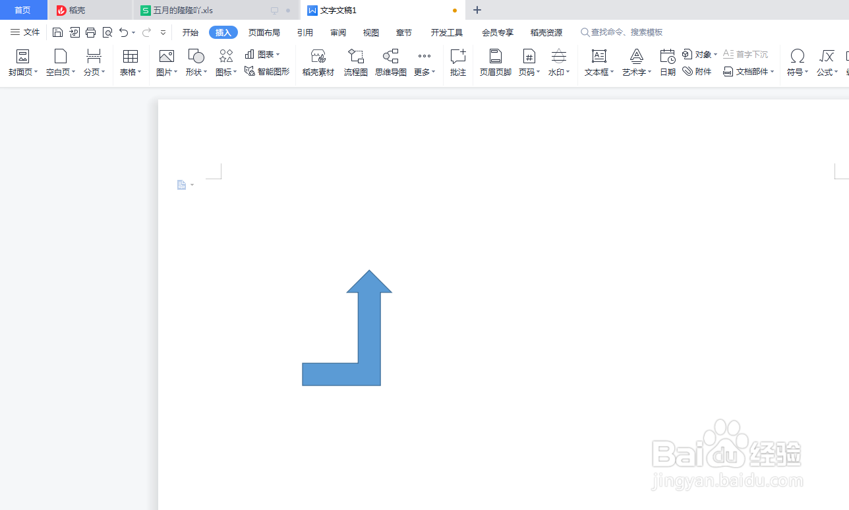Open the 稻壳资源 tab
This screenshot has height=510, width=849.
[x=546, y=32]
